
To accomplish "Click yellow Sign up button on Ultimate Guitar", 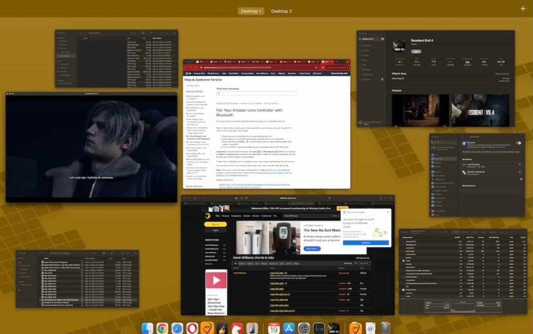I will point(216,224).
